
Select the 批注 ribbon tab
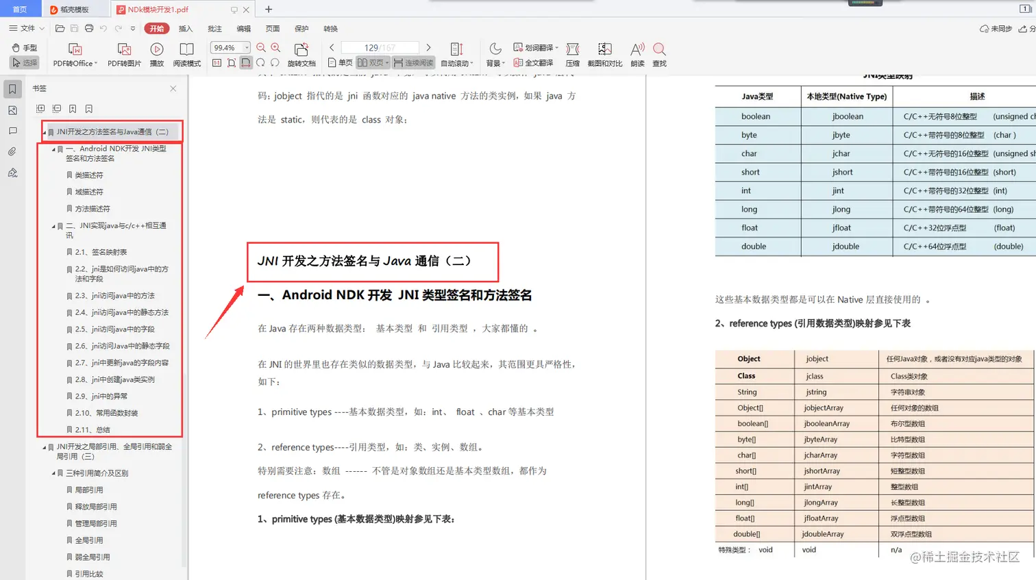[214, 28]
